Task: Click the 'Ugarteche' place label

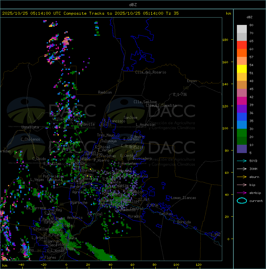Action: pyautogui.click(x=79, y=203)
